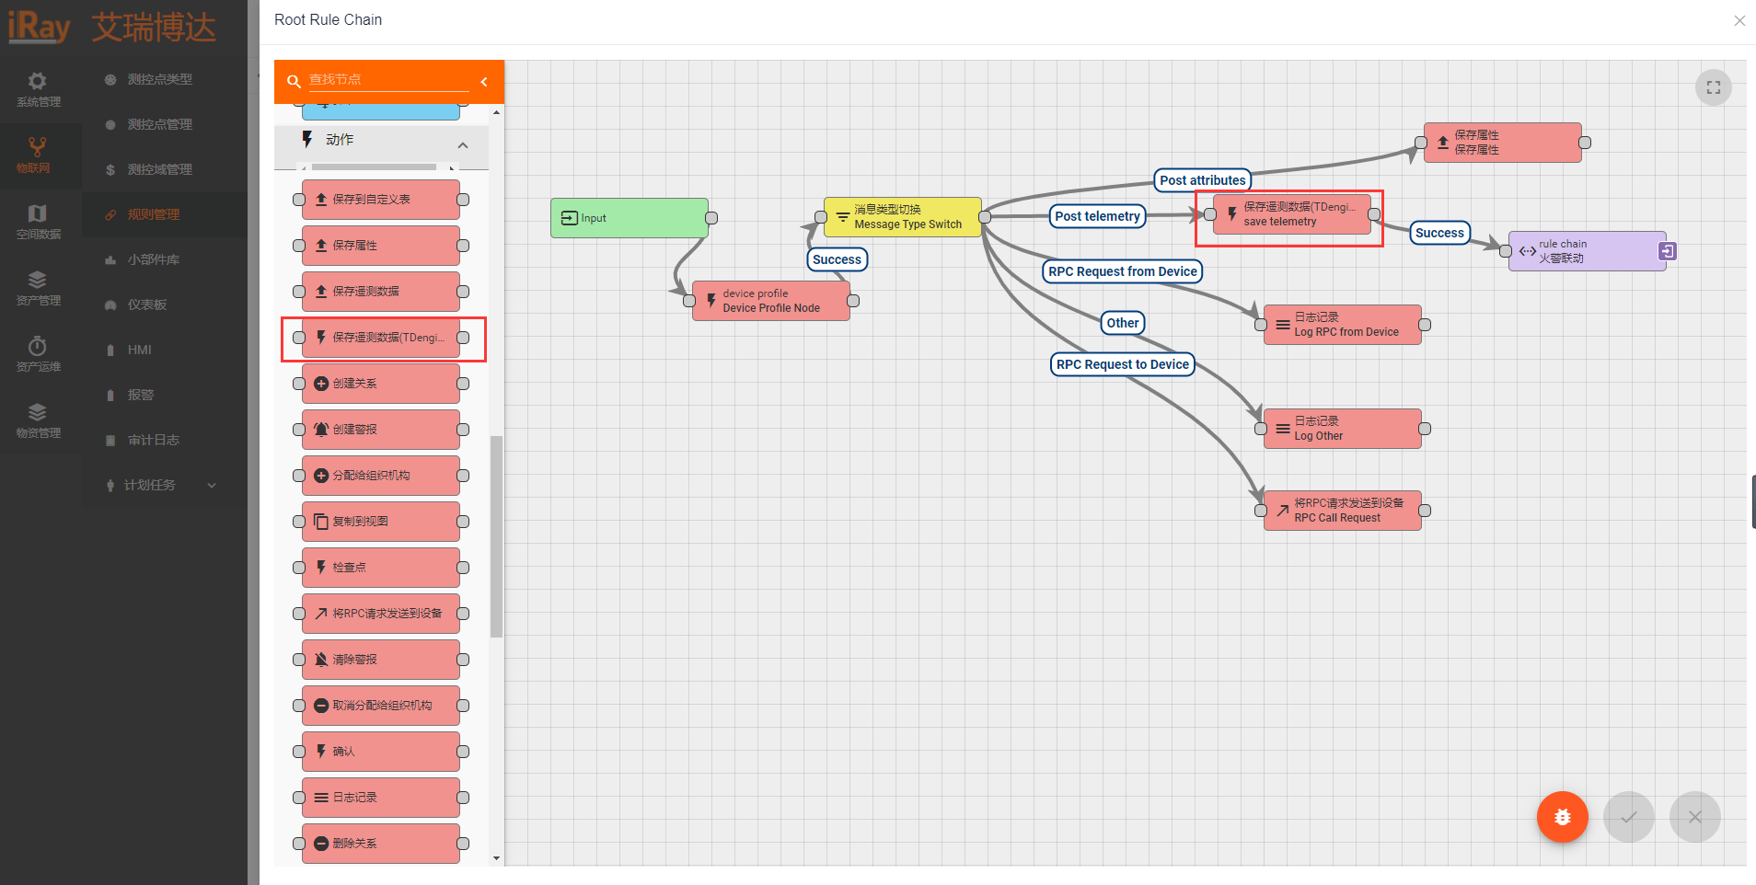Select the 取消分配给组织机构 palette node

point(381,706)
